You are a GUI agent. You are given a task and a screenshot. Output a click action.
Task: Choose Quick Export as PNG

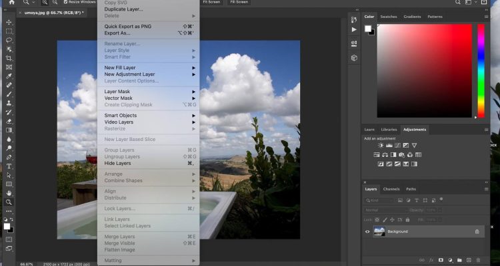click(x=128, y=27)
